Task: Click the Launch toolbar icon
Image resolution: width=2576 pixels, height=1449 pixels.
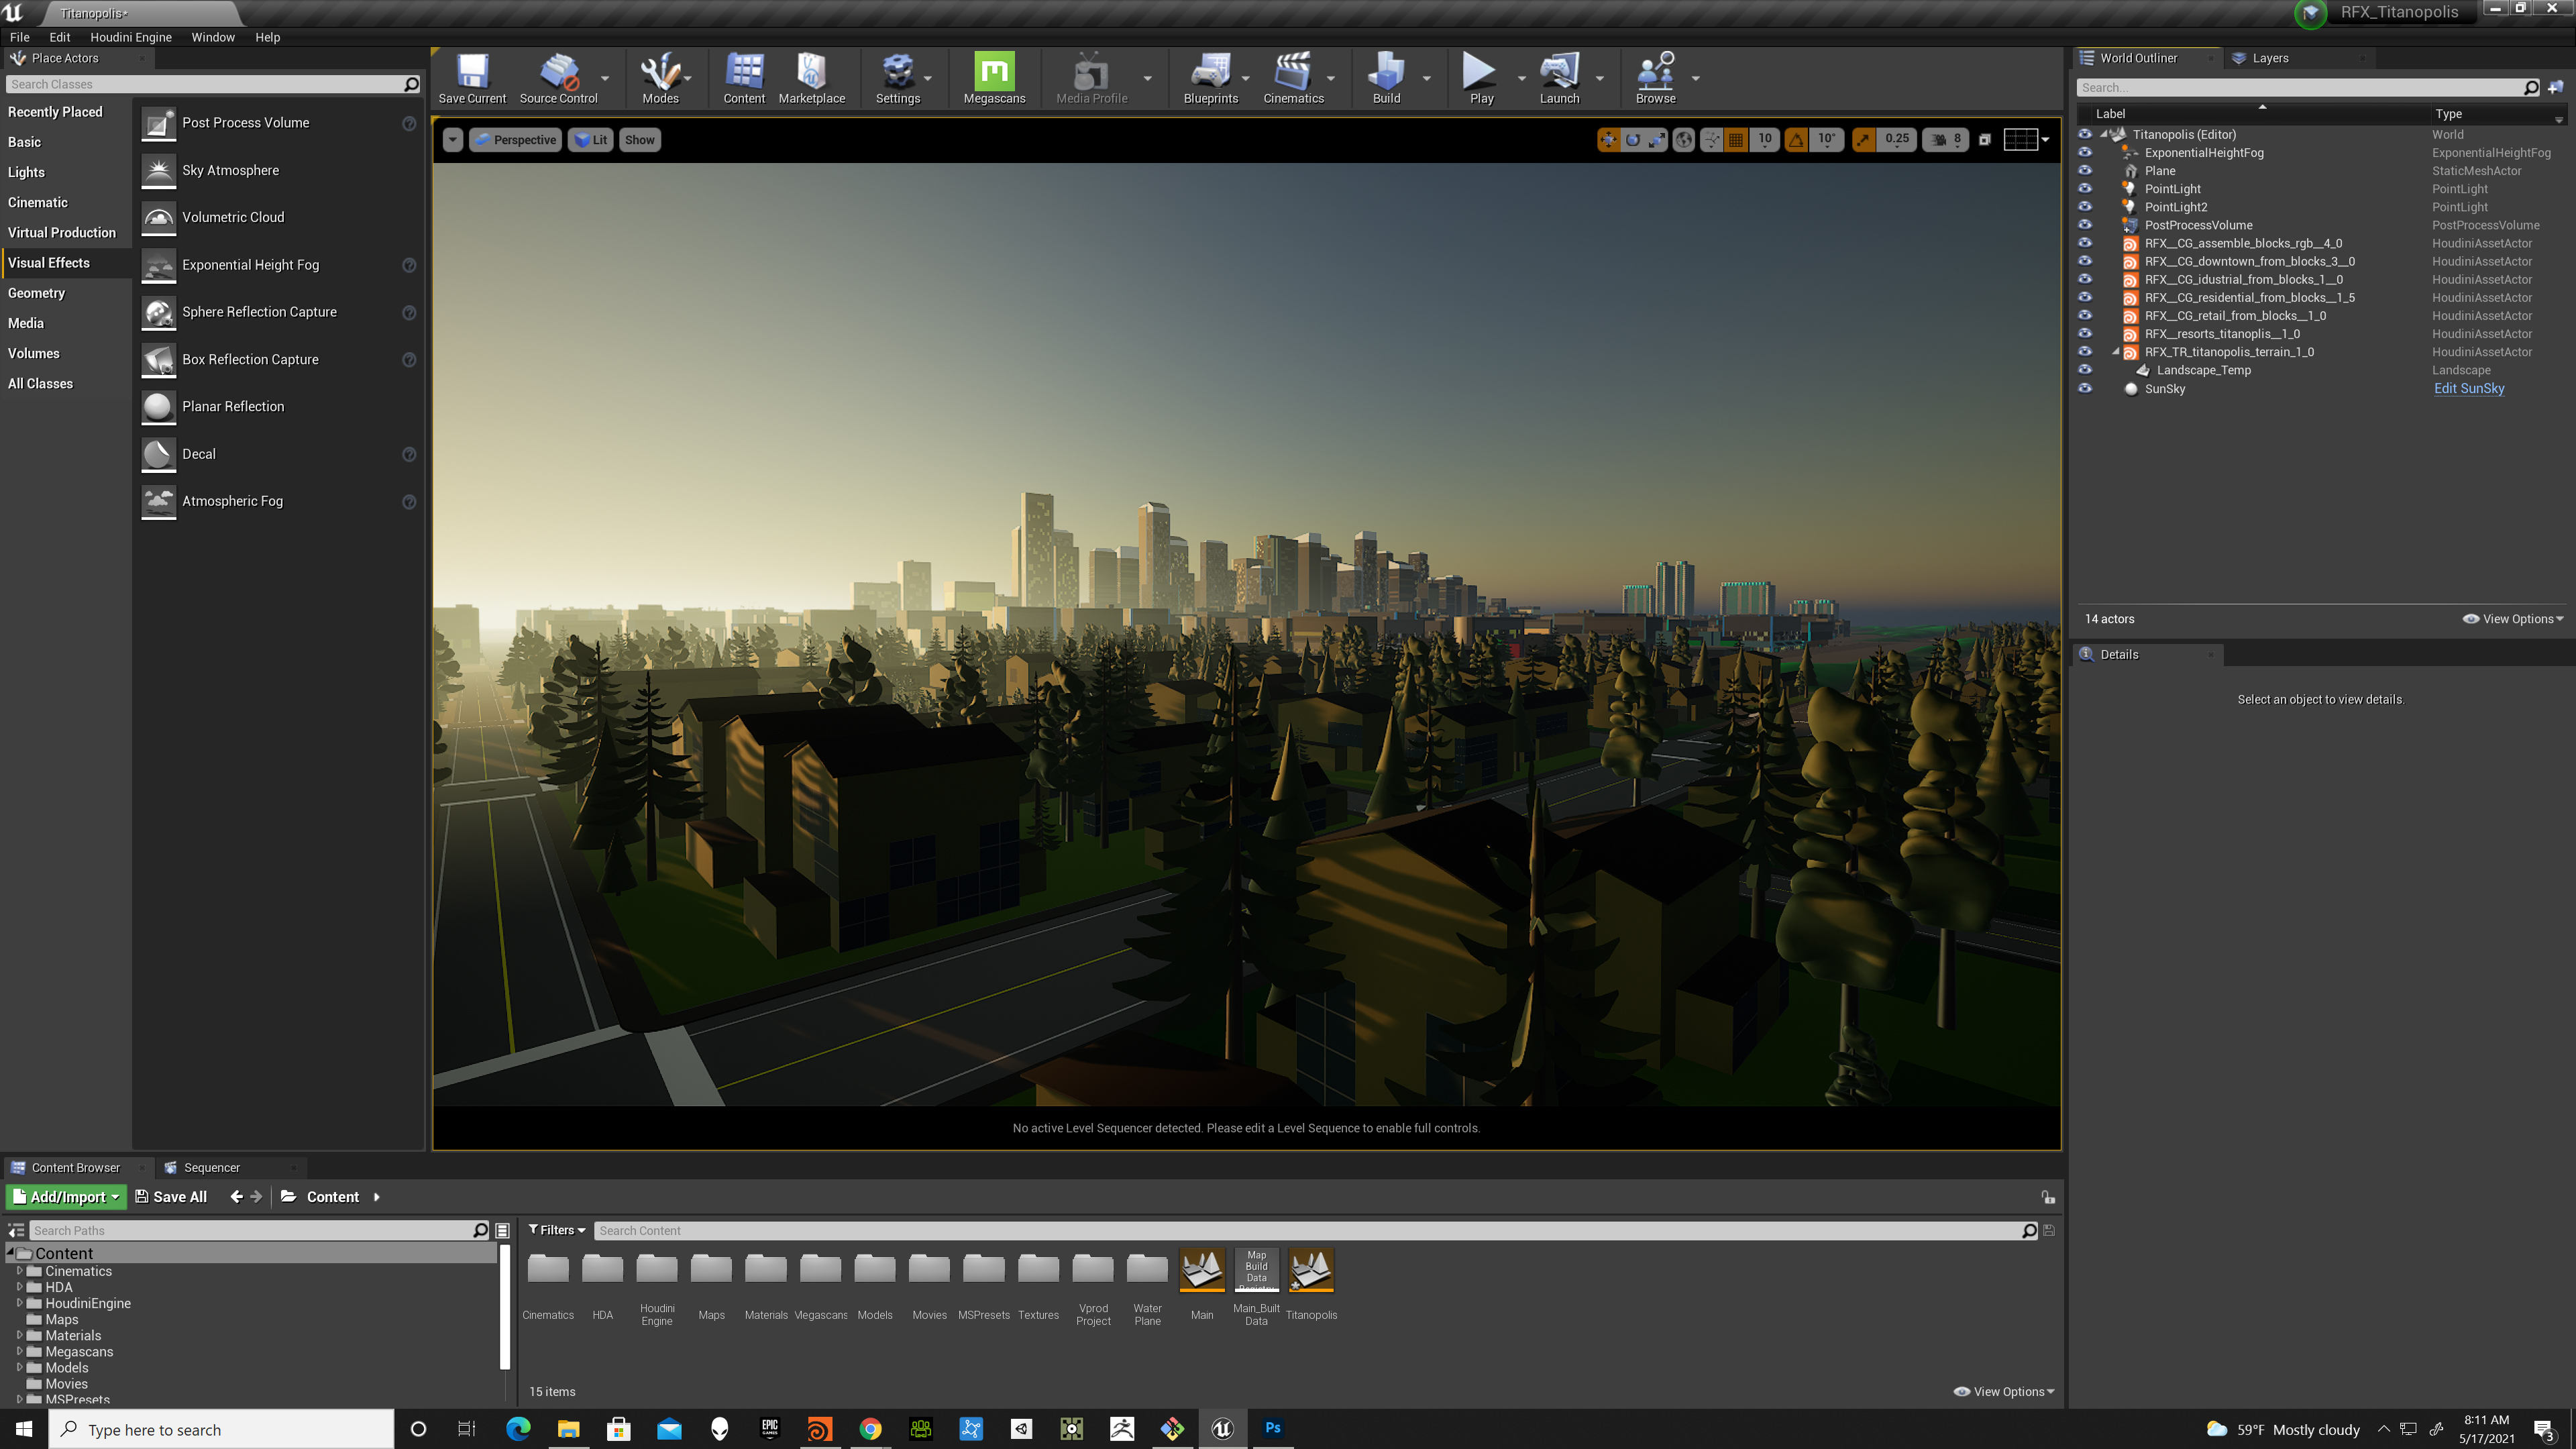Action: tap(1559, 72)
